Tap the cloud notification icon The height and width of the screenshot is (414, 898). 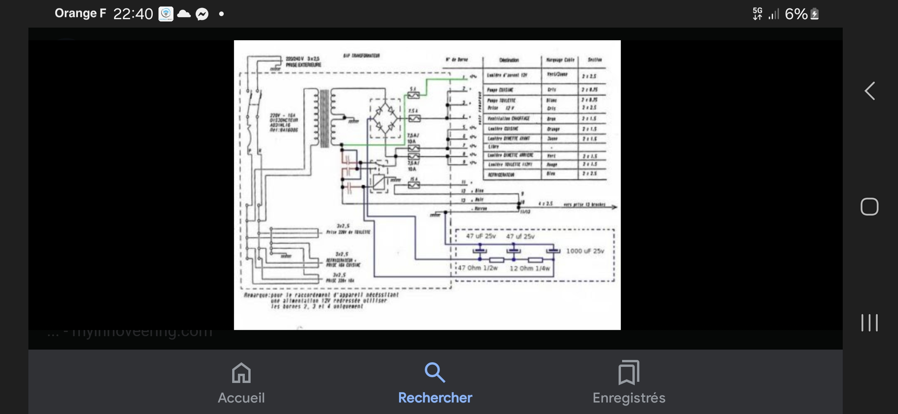tap(184, 14)
